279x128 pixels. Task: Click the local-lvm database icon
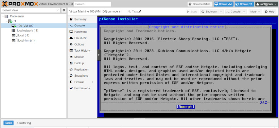pyautogui.click(x=13, y=40)
